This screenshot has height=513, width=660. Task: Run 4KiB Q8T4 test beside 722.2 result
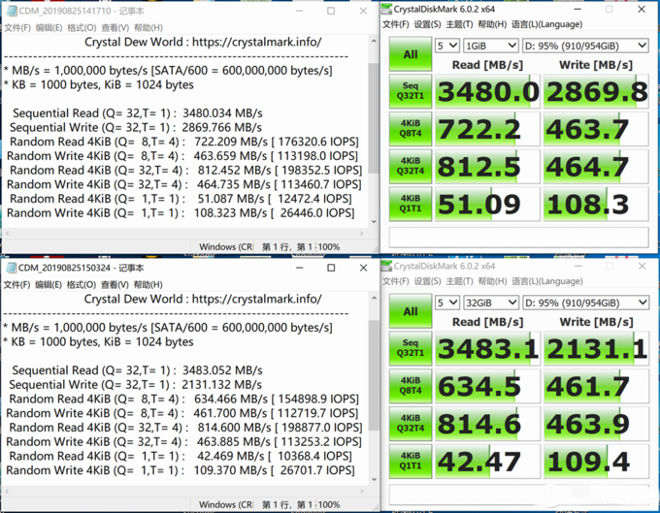(x=410, y=129)
